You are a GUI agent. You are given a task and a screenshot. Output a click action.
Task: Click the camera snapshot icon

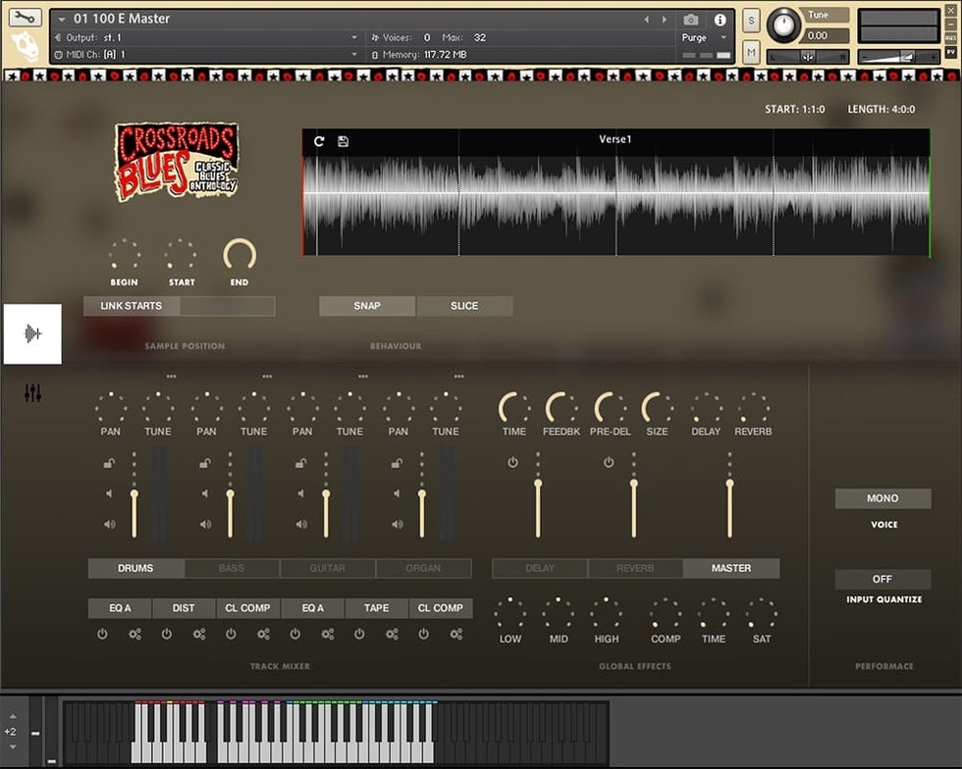(x=691, y=20)
